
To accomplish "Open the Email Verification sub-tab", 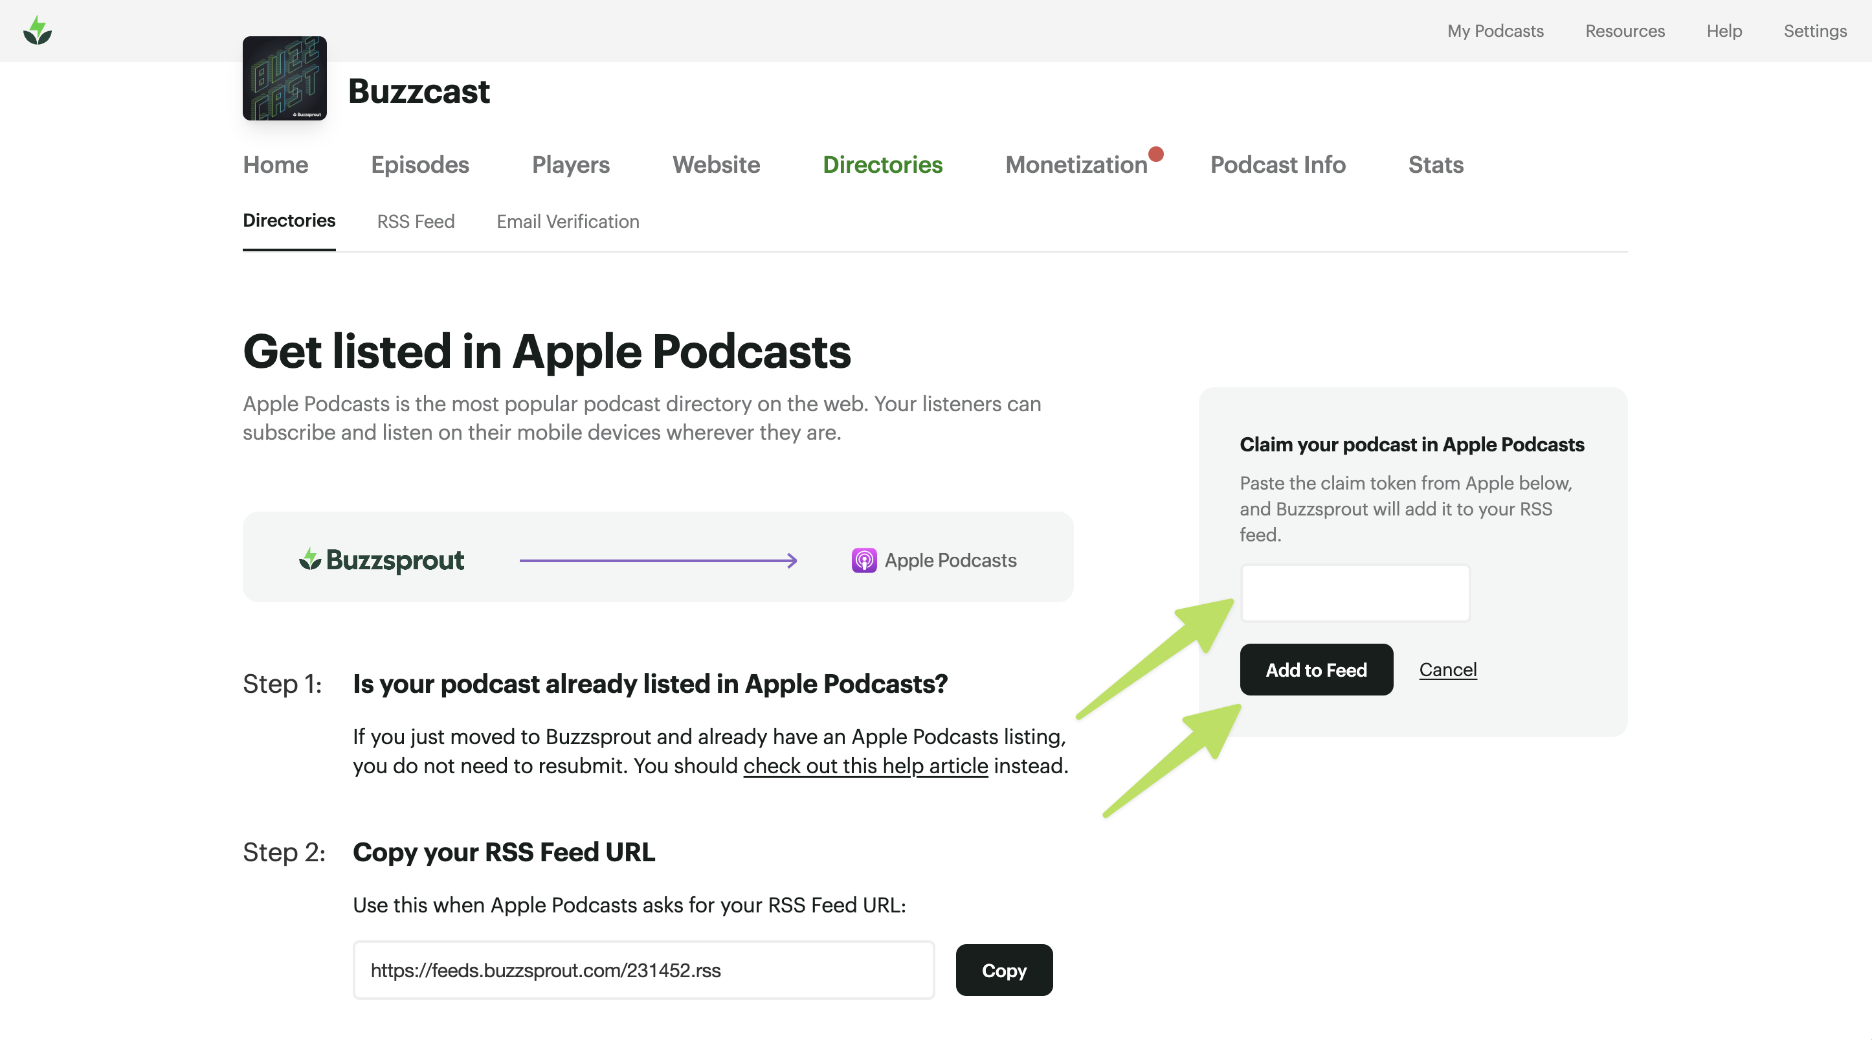I will pos(568,221).
